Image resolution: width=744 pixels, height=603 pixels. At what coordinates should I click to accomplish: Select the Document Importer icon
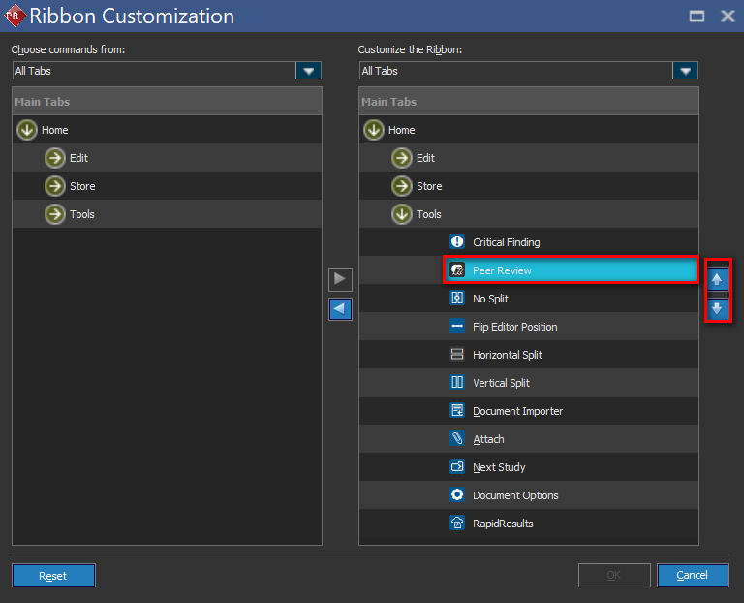tap(458, 411)
